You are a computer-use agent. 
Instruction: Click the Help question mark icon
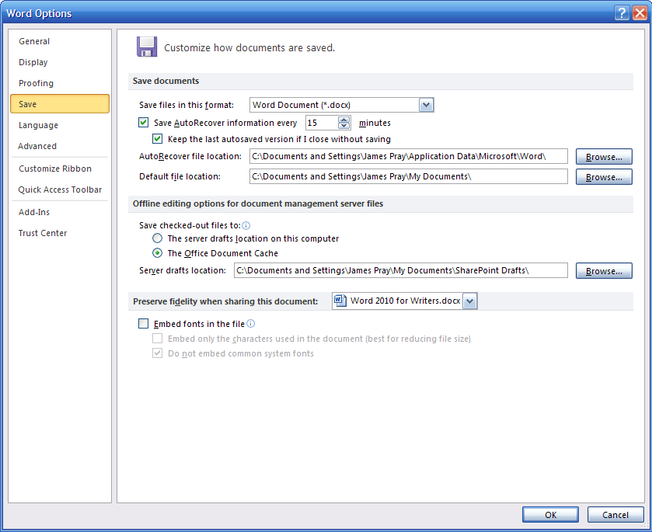tap(622, 13)
